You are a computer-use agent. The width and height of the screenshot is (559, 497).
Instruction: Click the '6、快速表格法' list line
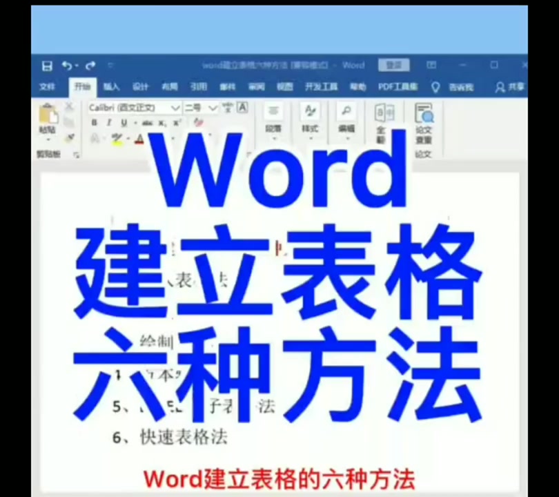(x=170, y=437)
